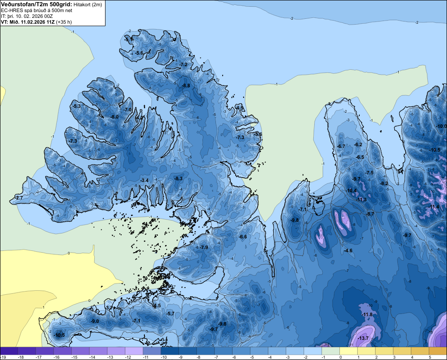Screen dimensions: 447x360
Task: Click the -6.7 temperature value
Action: (x=341, y=146)
